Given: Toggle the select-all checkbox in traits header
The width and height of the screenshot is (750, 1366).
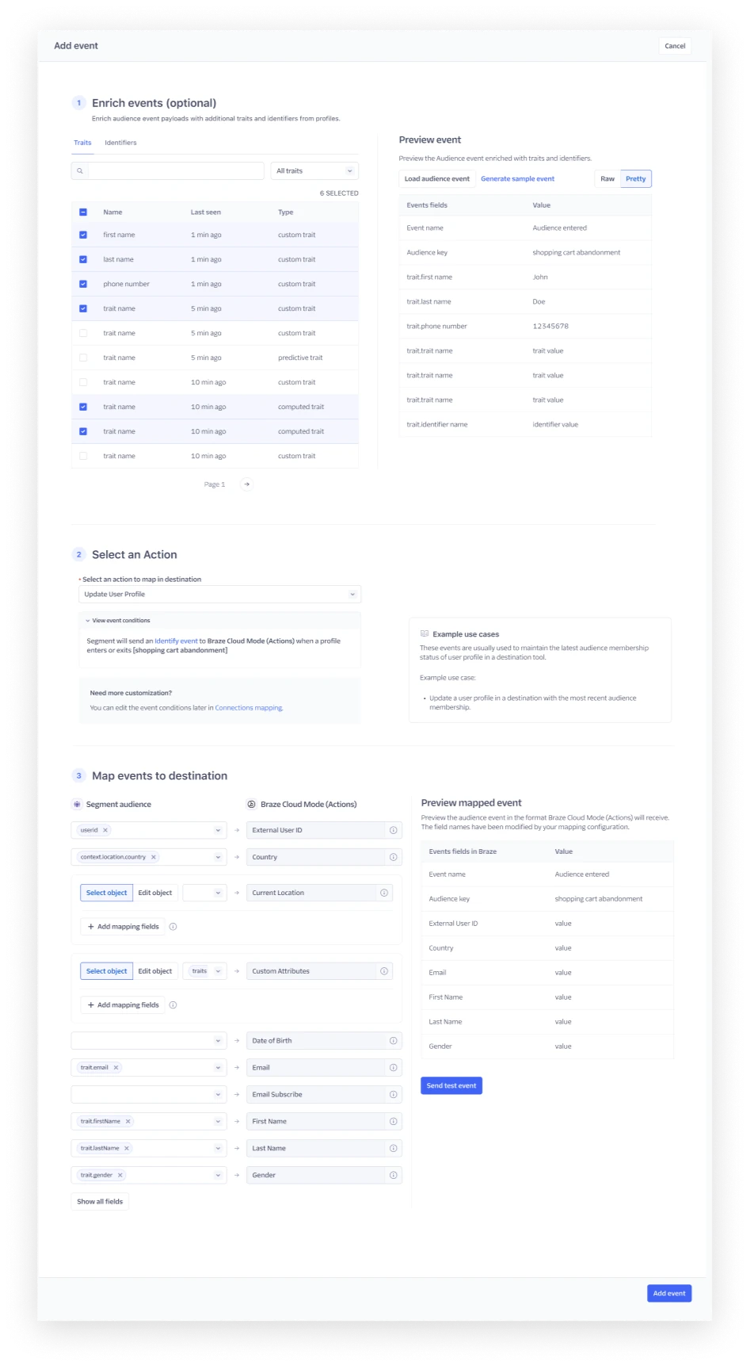Looking at the screenshot, I should [83, 212].
